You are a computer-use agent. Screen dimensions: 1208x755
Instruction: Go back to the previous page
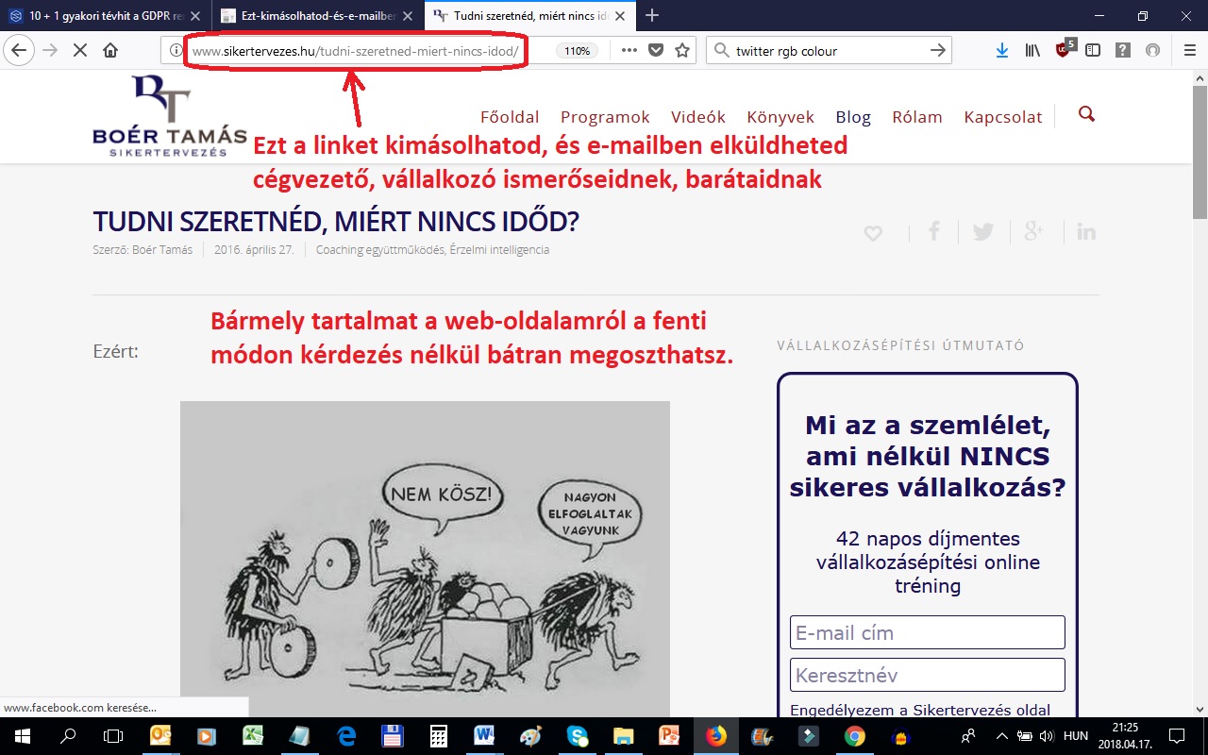point(21,50)
